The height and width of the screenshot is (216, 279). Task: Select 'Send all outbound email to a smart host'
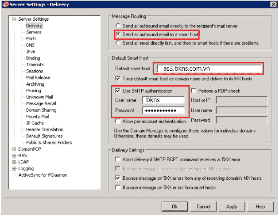tap(118, 34)
